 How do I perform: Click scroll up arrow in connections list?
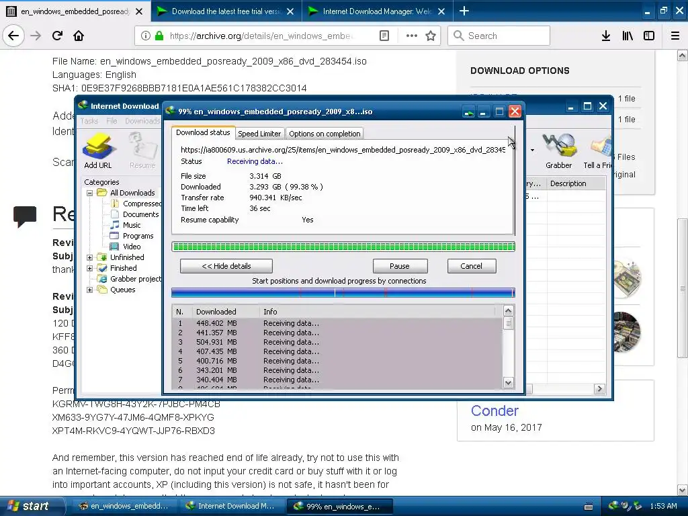508,311
